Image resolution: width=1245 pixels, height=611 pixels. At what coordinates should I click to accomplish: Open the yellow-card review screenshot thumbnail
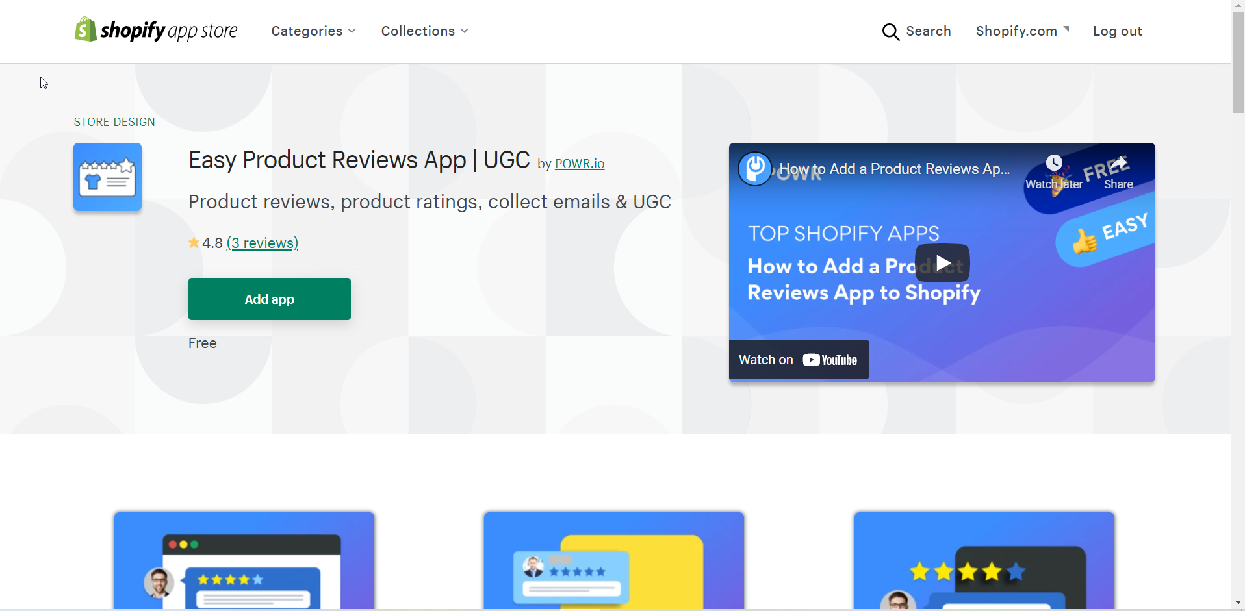pos(614,561)
